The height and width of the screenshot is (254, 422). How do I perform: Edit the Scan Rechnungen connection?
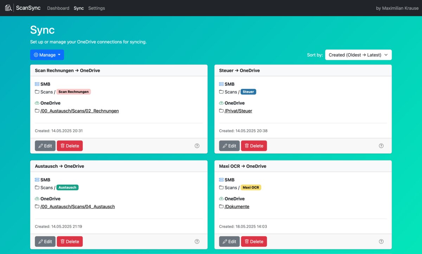(45, 146)
